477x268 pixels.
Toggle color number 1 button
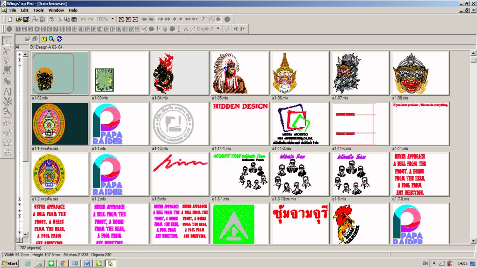[18, 29]
